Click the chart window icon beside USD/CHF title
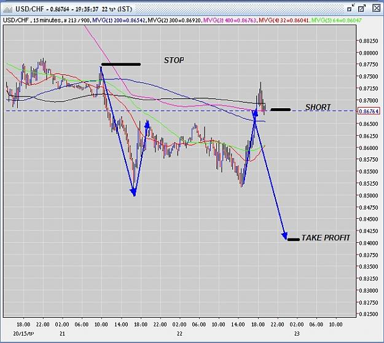384x343 pixels. pos(7,9)
